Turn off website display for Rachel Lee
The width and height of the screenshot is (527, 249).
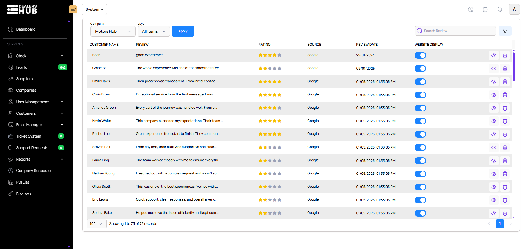tap(420, 134)
